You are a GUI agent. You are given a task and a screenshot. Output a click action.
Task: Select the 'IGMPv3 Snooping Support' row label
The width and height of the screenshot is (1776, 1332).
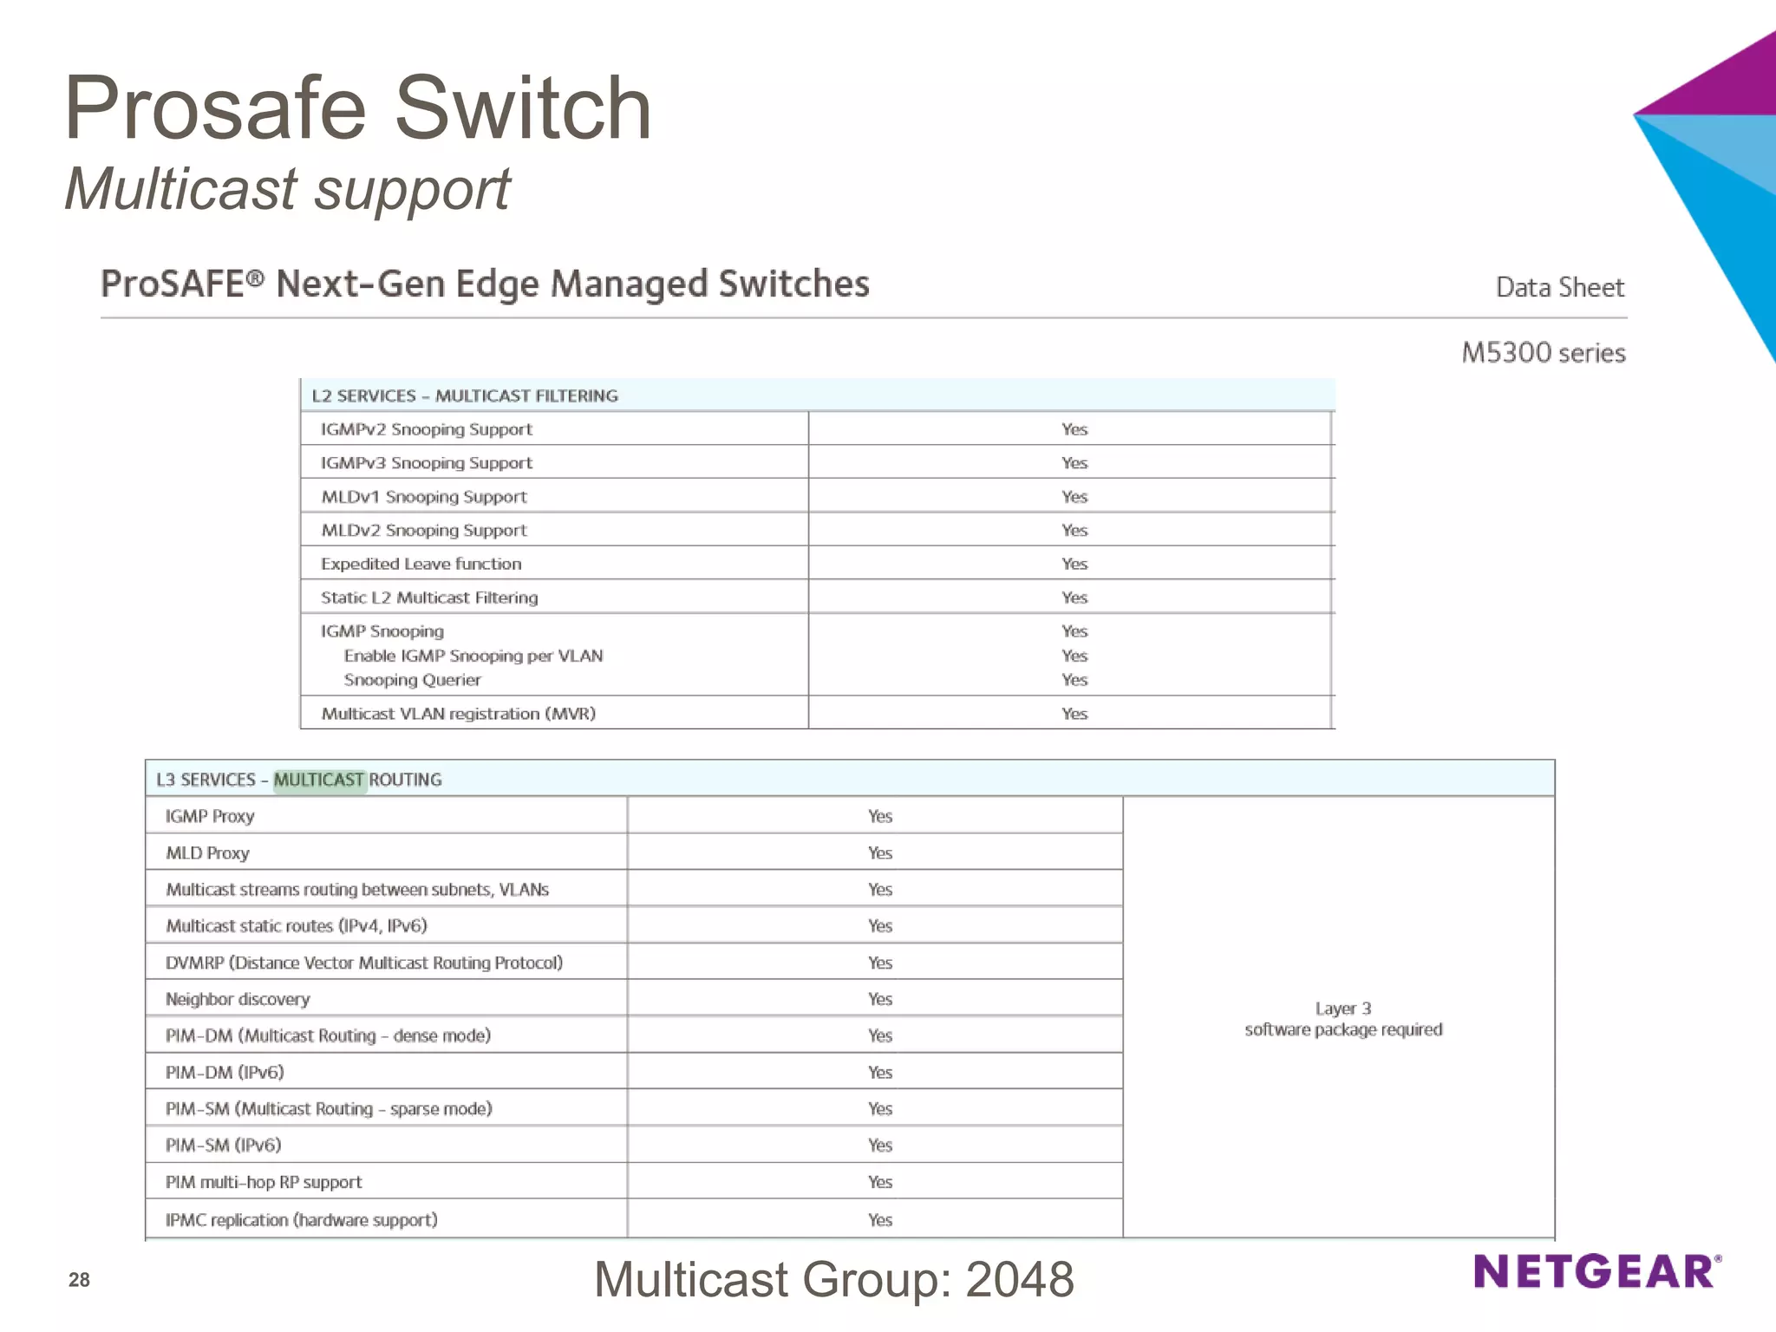click(426, 463)
